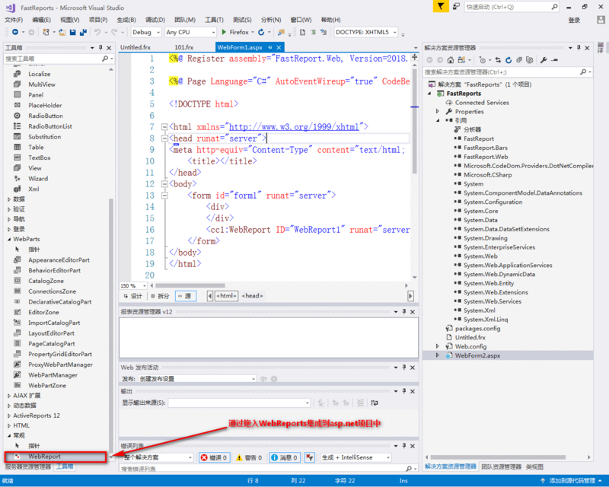Open the 调试(D) menu
Image resolution: width=609 pixels, height=487 pixels.
click(155, 20)
